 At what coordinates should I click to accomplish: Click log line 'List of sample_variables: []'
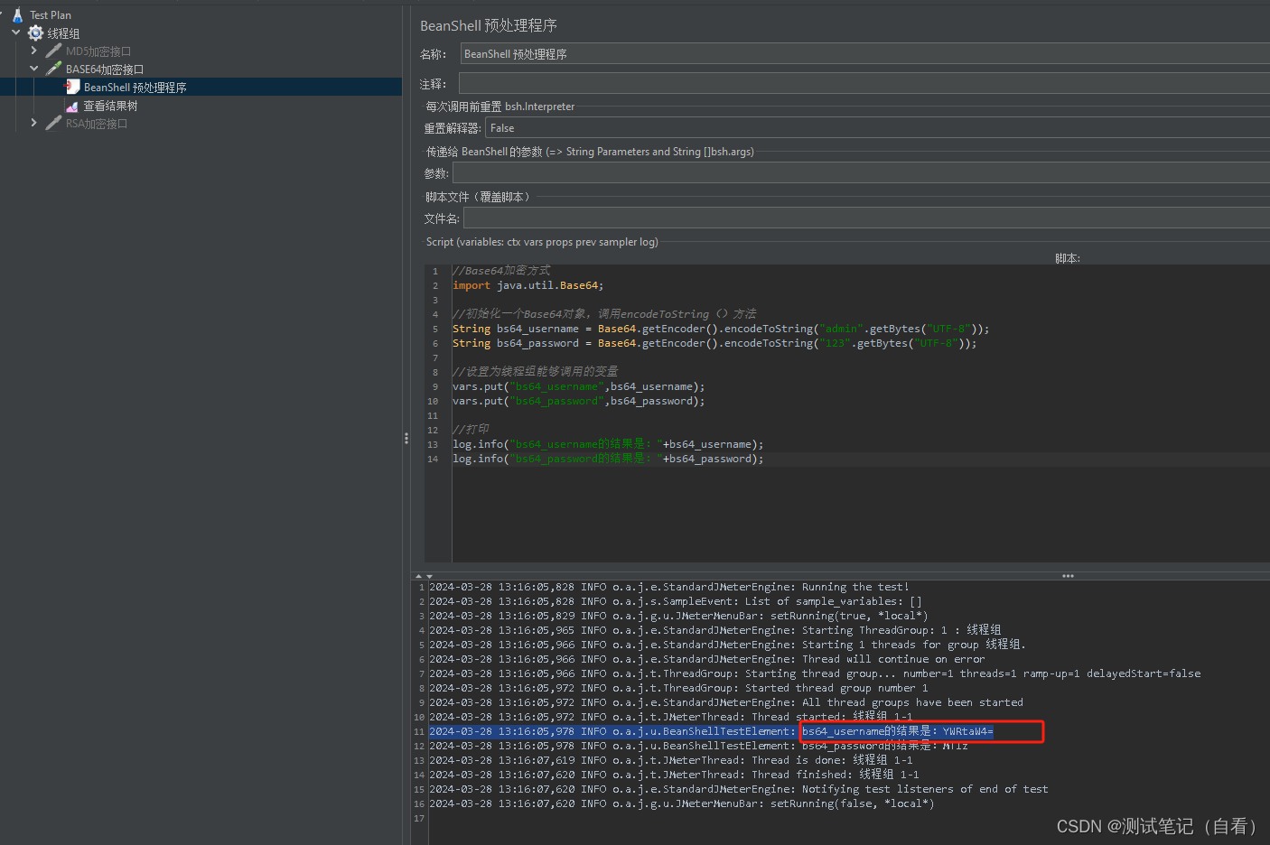(676, 601)
